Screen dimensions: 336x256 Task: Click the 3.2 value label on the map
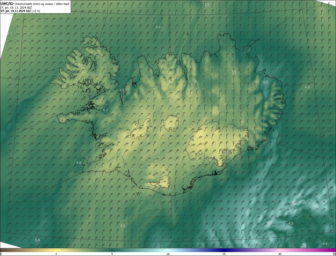[x=322, y=9]
